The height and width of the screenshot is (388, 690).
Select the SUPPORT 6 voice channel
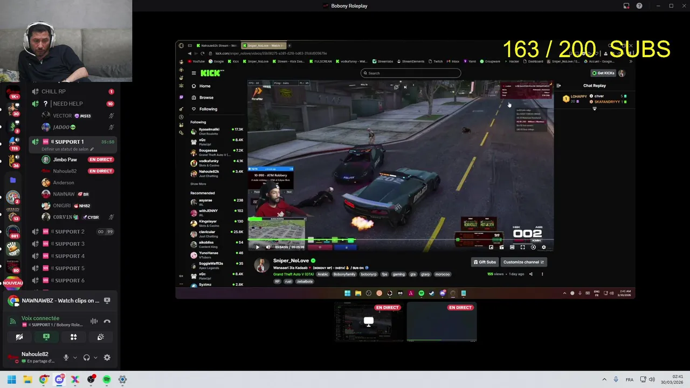(x=73, y=280)
